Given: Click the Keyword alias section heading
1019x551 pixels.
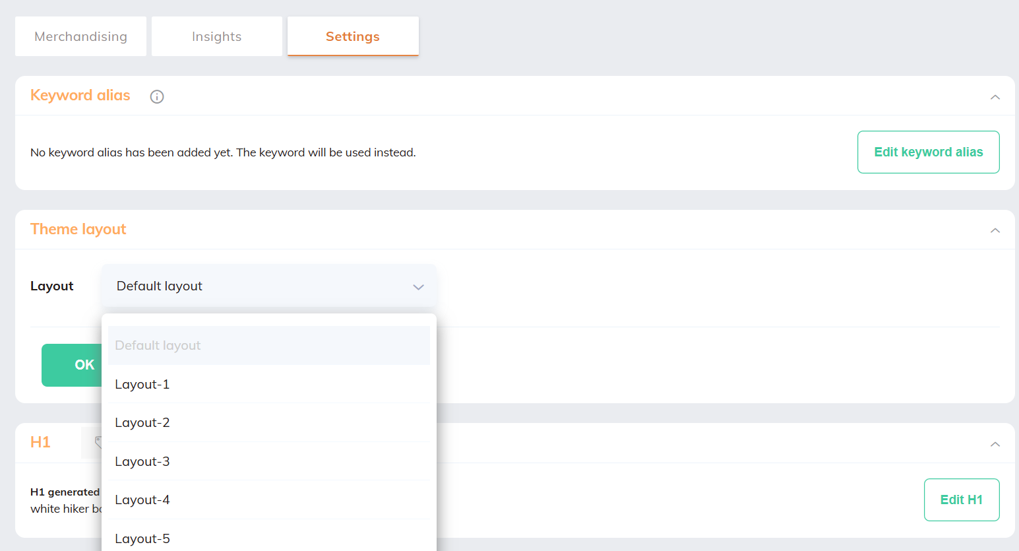Looking at the screenshot, I should click(x=80, y=95).
